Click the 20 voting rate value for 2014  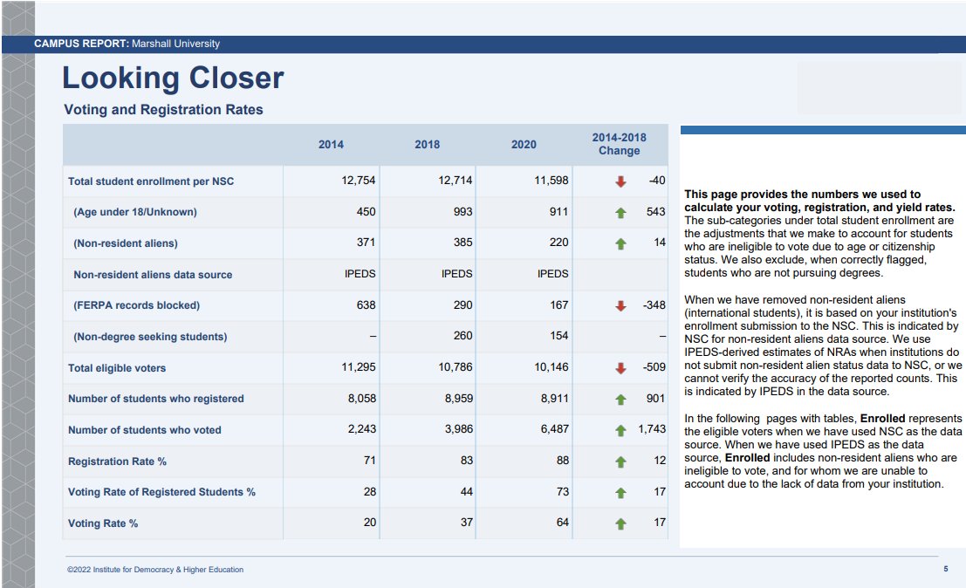click(370, 523)
